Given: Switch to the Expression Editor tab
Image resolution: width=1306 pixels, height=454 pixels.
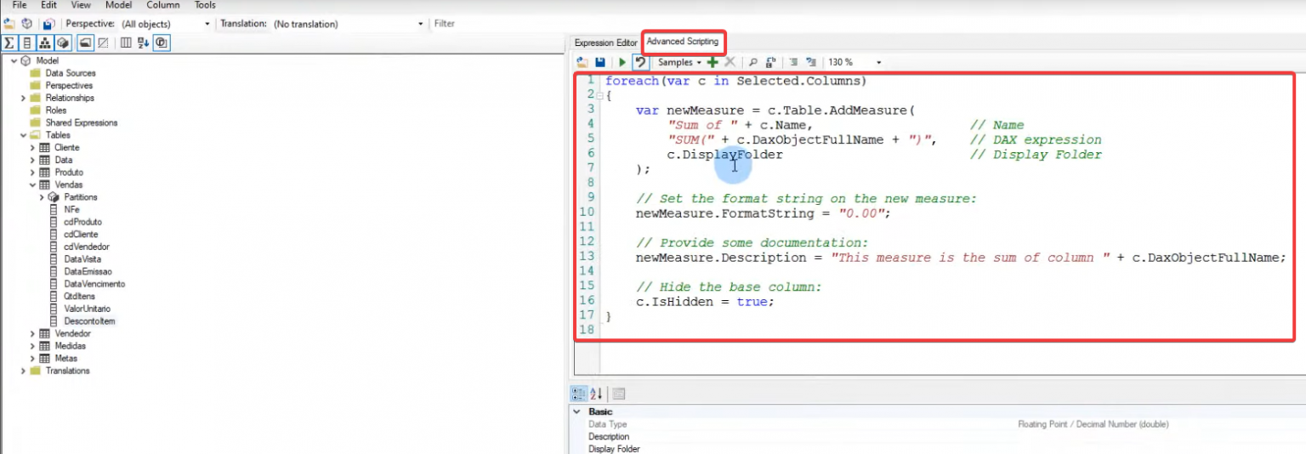Looking at the screenshot, I should 605,43.
